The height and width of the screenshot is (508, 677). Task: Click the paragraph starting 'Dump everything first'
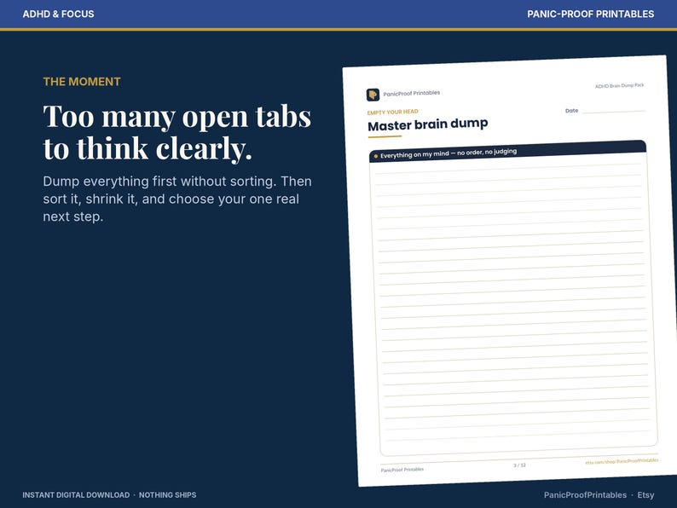tap(177, 199)
